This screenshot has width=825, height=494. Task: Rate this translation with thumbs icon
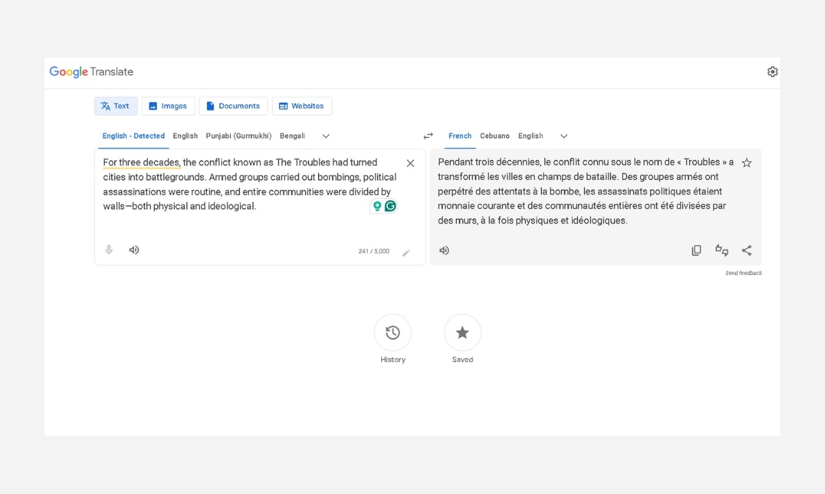click(722, 250)
